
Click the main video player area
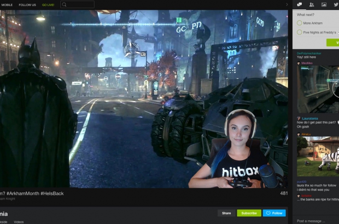point(144,99)
